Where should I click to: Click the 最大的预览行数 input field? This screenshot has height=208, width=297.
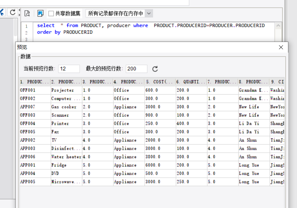[x=136, y=69]
